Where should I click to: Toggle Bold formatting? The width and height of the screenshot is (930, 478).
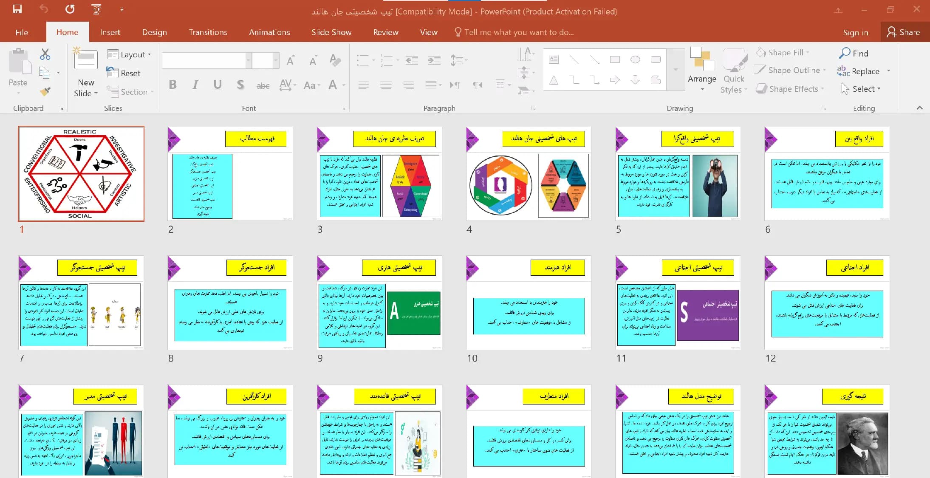tap(172, 85)
